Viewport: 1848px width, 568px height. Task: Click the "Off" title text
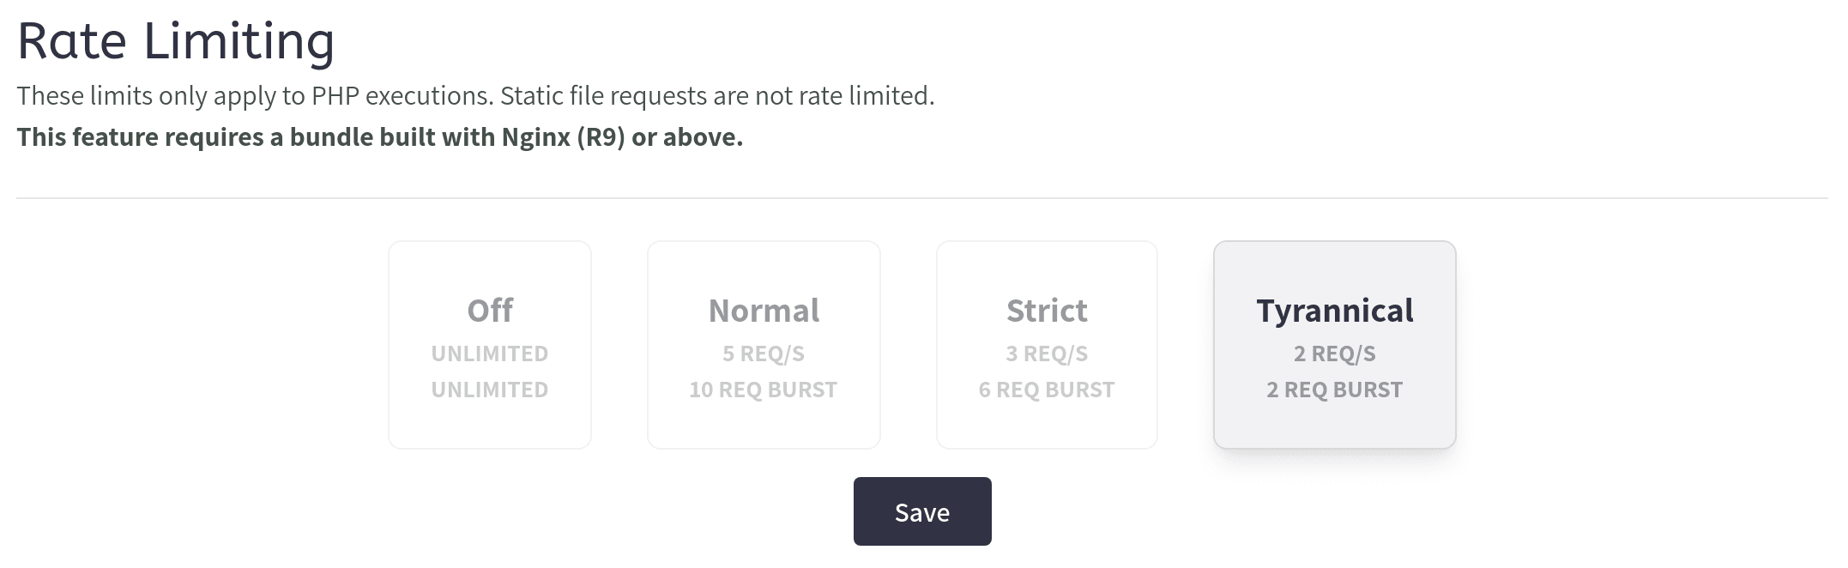coord(490,311)
